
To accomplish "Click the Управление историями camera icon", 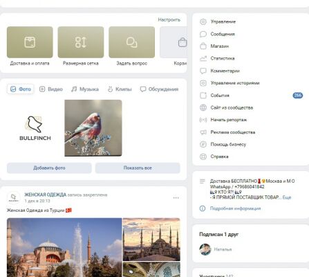I will [203, 83].
